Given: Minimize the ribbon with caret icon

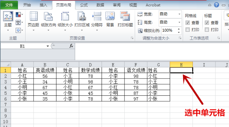Looking at the screenshot, I should (x=209, y=5).
